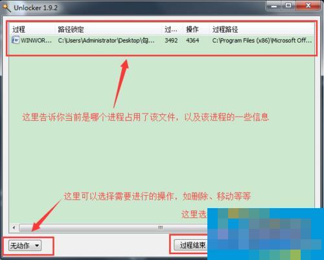Image resolution: width=324 pixels, height=260 pixels.
Task: Click the 3492 process ID cell
Action: [x=171, y=40]
